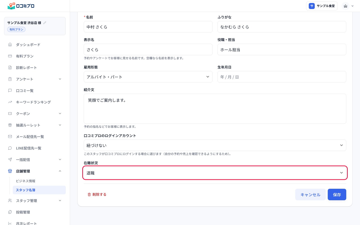Screen dimensions: 360x225
Task: Expand the 抽選ルーレット submenu chevron
Action: pyautogui.click(x=60, y=125)
